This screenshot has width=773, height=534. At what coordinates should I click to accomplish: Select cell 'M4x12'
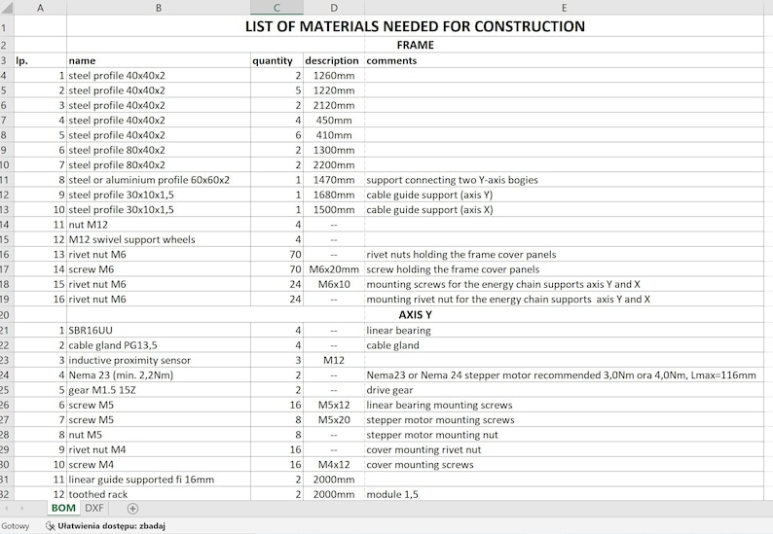(x=334, y=465)
